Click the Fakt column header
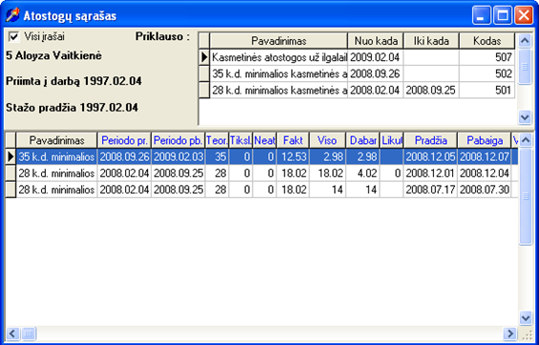 click(x=293, y=140)
